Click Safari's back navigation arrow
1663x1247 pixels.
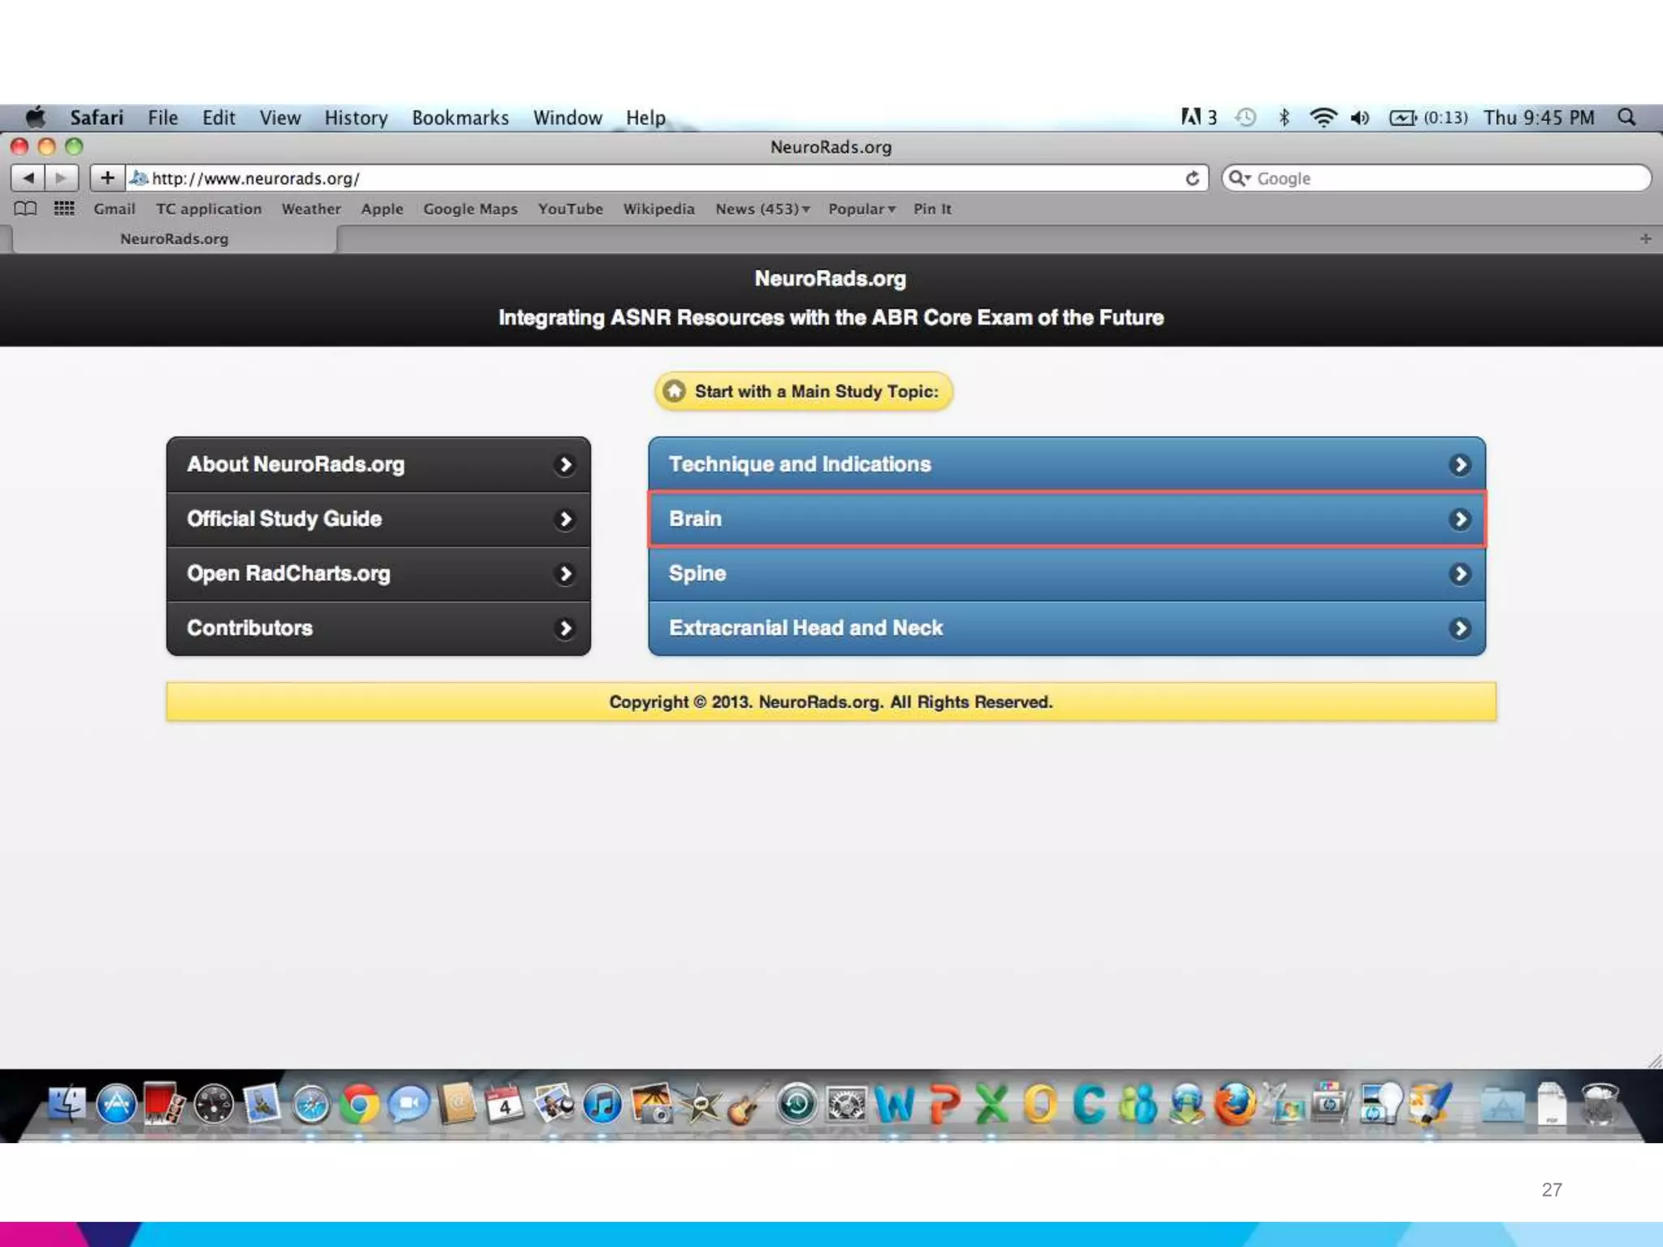click(28, 178)
